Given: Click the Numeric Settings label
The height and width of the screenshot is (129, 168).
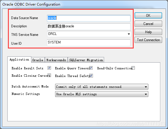Looking at the screenshot, I should coord(26,94).
